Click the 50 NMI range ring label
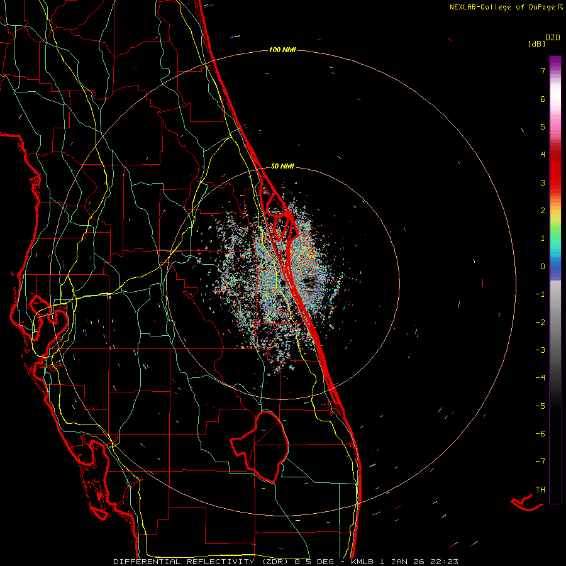The image size is (566, 566). point(282,167)
